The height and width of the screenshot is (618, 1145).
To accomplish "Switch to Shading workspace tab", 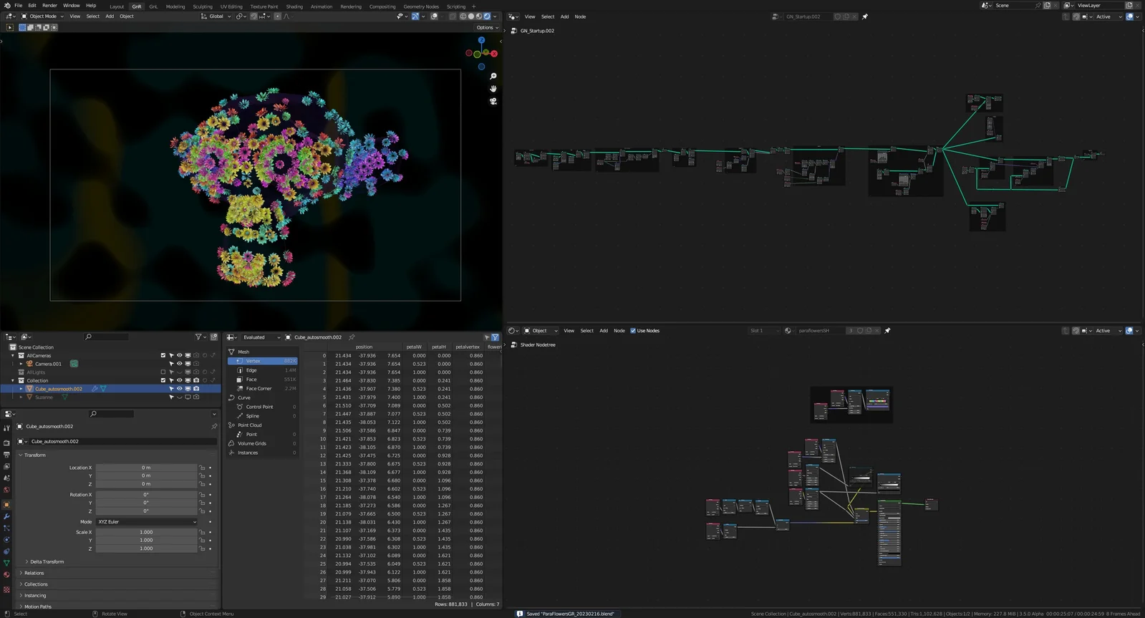I will point(294,6).
